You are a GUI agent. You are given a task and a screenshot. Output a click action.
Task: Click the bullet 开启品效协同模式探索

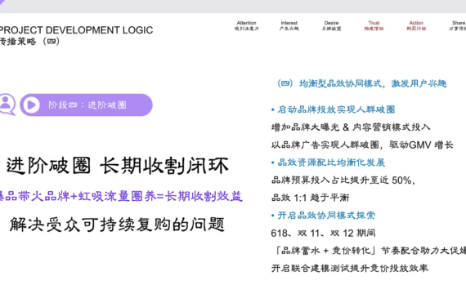pyautogui.click(x=323, y=215)
